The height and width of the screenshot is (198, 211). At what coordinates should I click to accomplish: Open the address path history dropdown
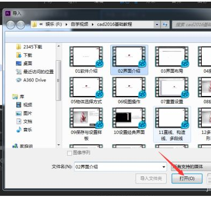[157, 24]
